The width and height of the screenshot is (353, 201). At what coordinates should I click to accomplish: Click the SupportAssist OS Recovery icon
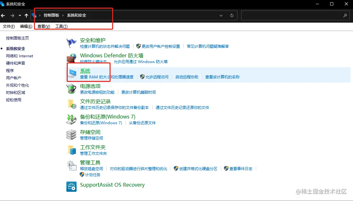coord(71,187)
